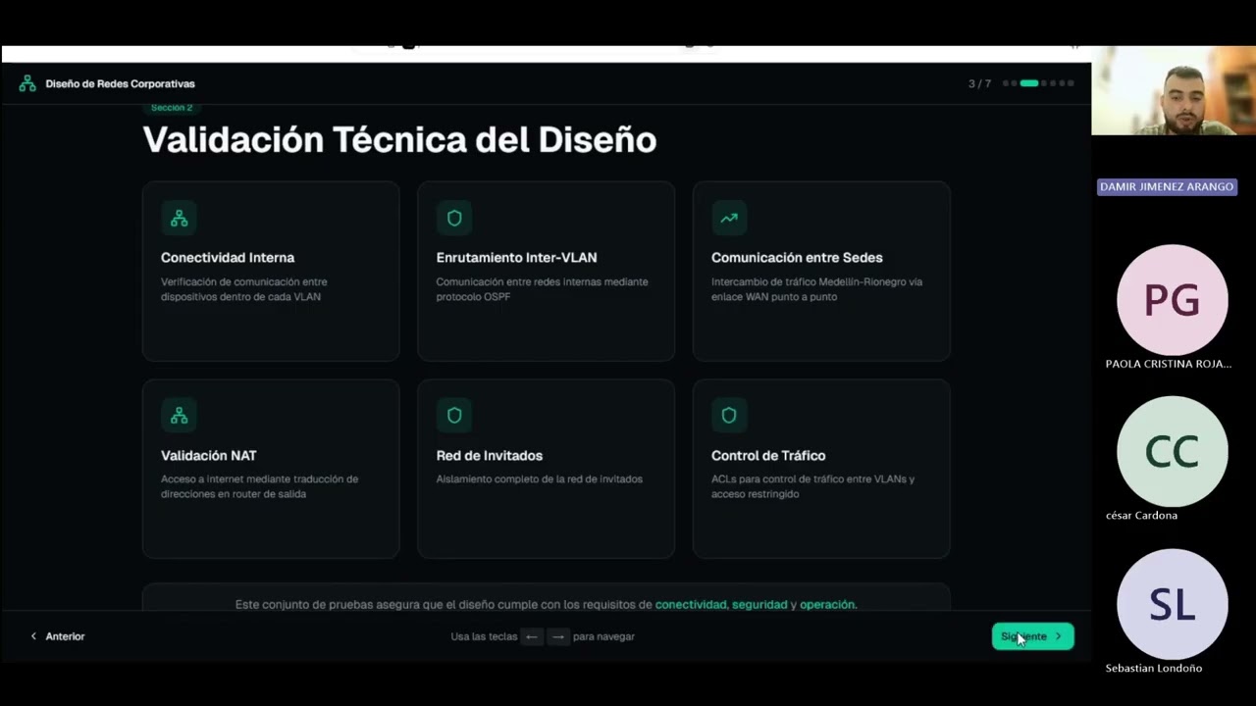This screenshot has width=1256, height=706.
Task: Click the Intercambio de tráfico Medellín-Rionegro description
Action: click(816, 289)
